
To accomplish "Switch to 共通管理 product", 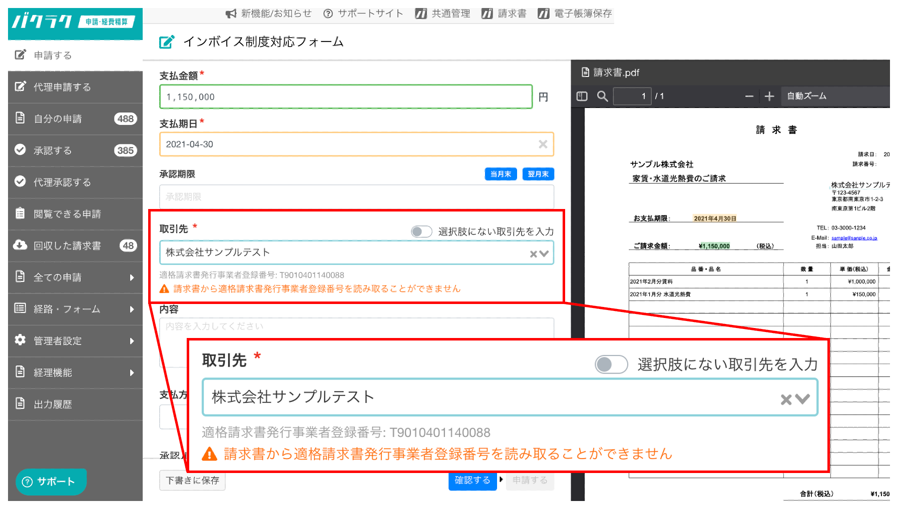I will click(442, 13).
